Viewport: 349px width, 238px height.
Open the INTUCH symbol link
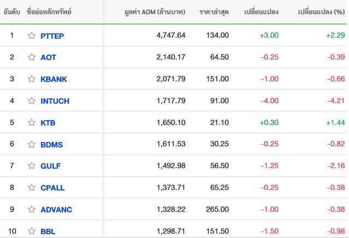(55, 101)
